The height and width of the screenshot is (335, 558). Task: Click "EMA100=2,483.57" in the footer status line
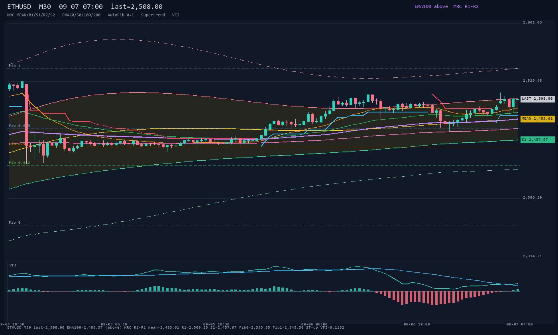[x=85, y=327]
